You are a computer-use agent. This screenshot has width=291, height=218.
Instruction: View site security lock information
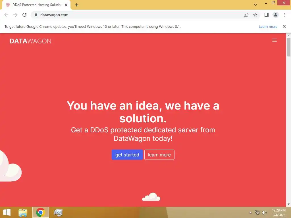[36, 15]
